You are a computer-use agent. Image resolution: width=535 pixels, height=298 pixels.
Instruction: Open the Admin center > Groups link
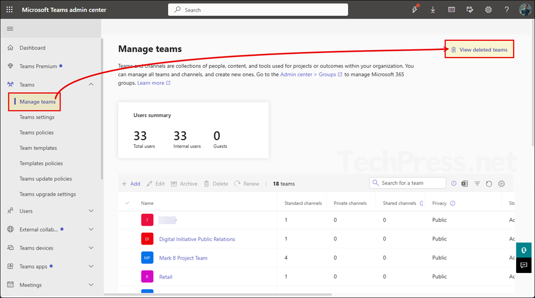(x=311, y=74)
